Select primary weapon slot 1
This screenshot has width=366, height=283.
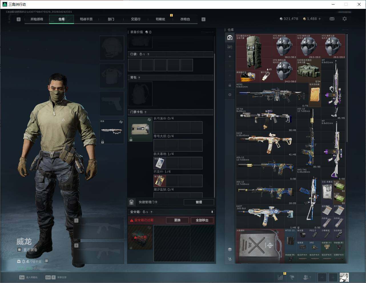click(x=99, y=228)
